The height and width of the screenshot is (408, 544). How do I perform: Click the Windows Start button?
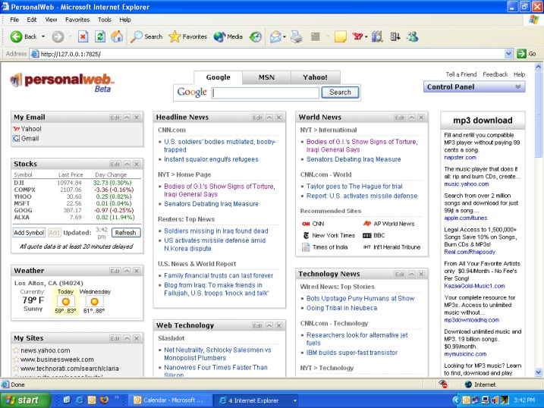[x=25, y=400]
